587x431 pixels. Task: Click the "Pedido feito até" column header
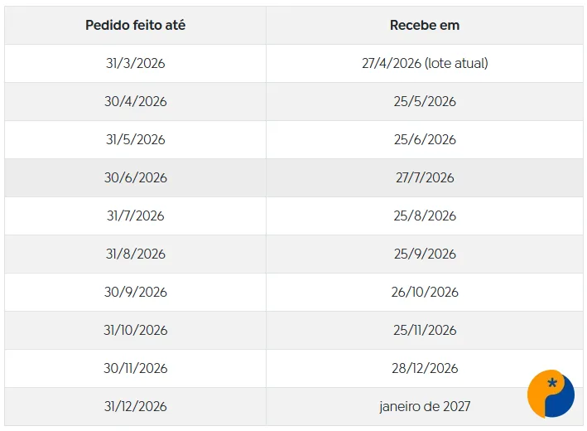tap(135, 25)
